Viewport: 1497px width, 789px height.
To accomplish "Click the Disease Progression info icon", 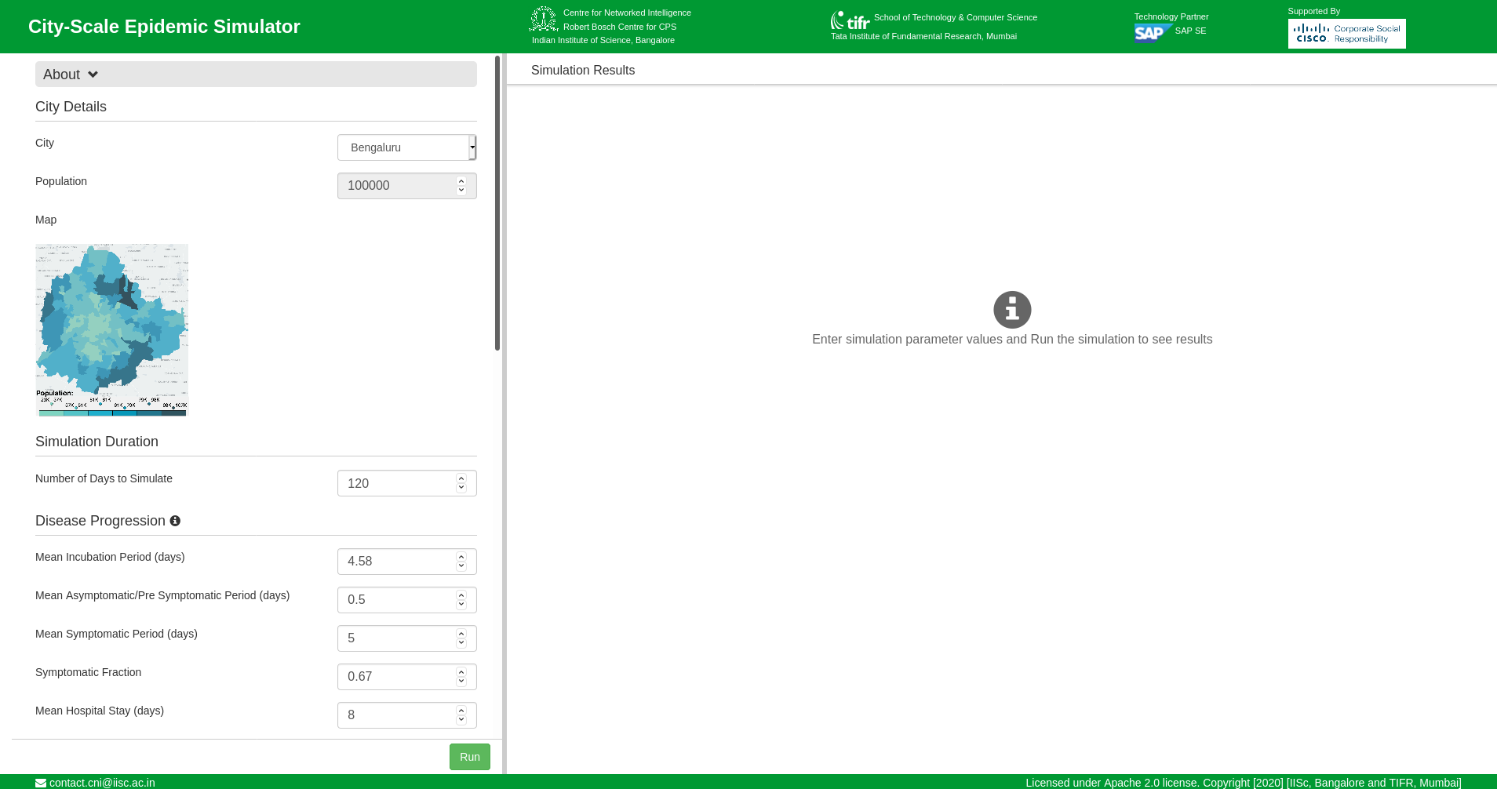I will tap(175, 521).
